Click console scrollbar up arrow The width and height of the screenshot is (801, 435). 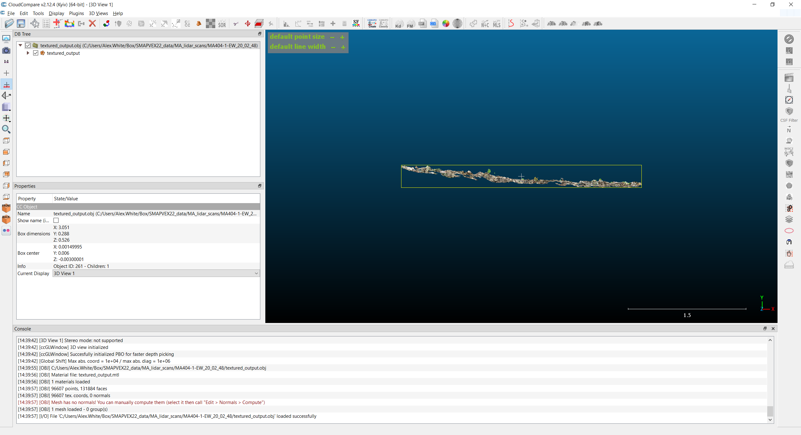(x=770, y=340)
